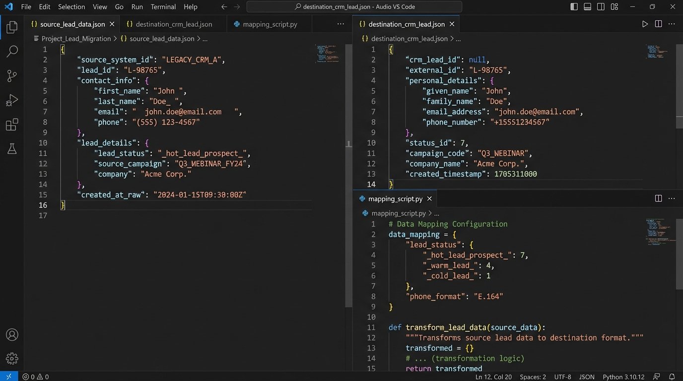Open the Testing beaker view
This screenshot has width=683, height=381.
pyautogui.click(x=12, y=149)
